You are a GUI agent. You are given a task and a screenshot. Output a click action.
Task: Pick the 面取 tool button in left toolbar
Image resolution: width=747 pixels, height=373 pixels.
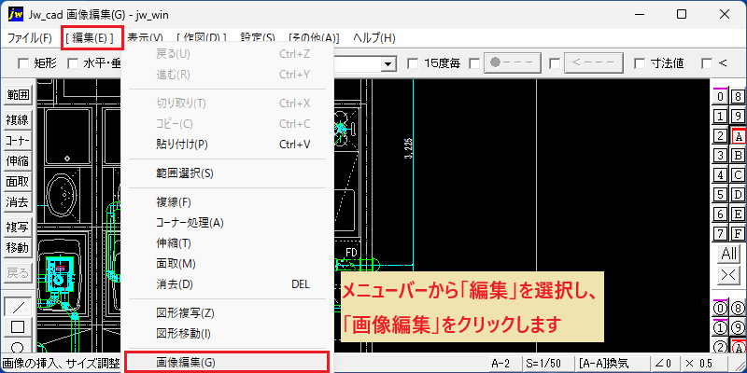pos(18,182)
